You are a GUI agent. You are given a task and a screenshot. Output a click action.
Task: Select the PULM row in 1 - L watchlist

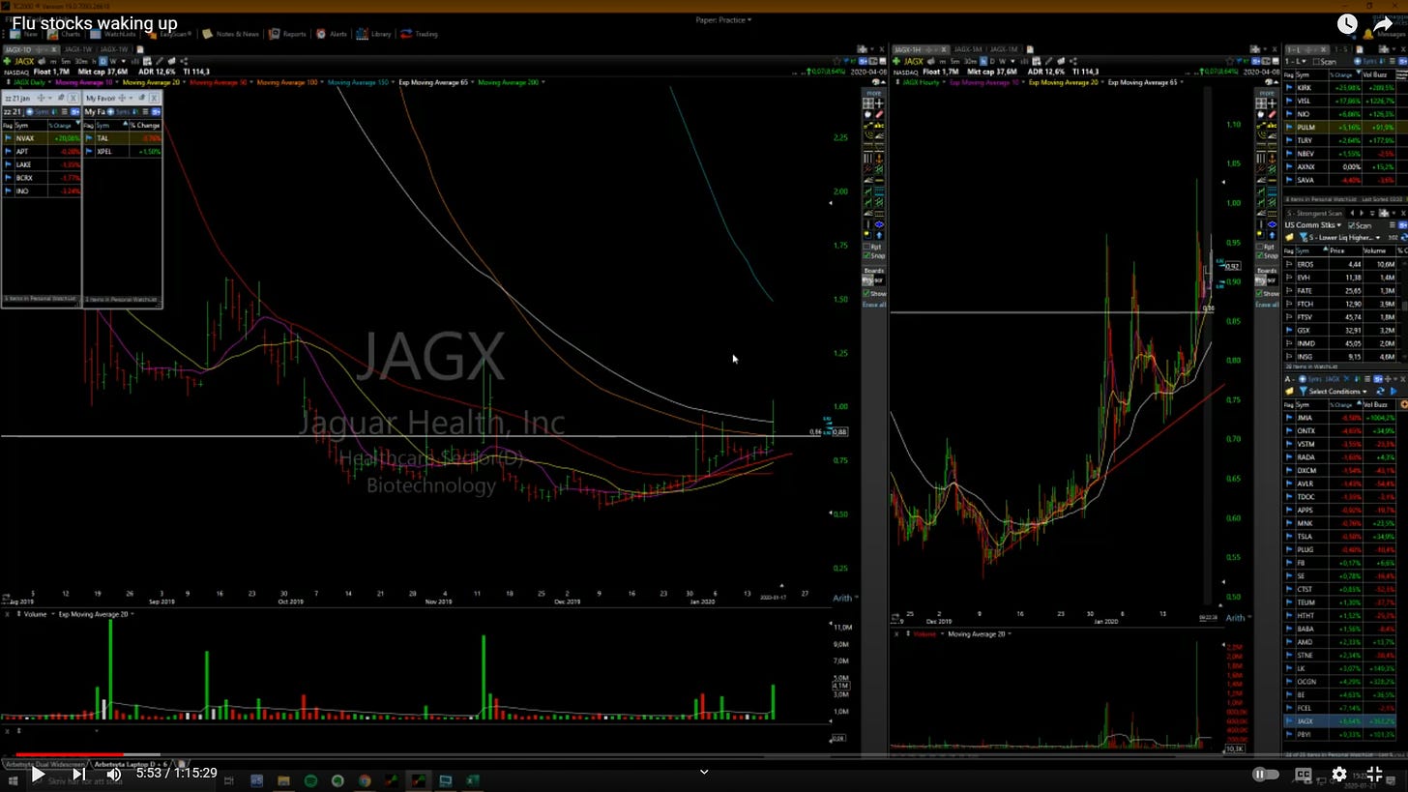1345,127
